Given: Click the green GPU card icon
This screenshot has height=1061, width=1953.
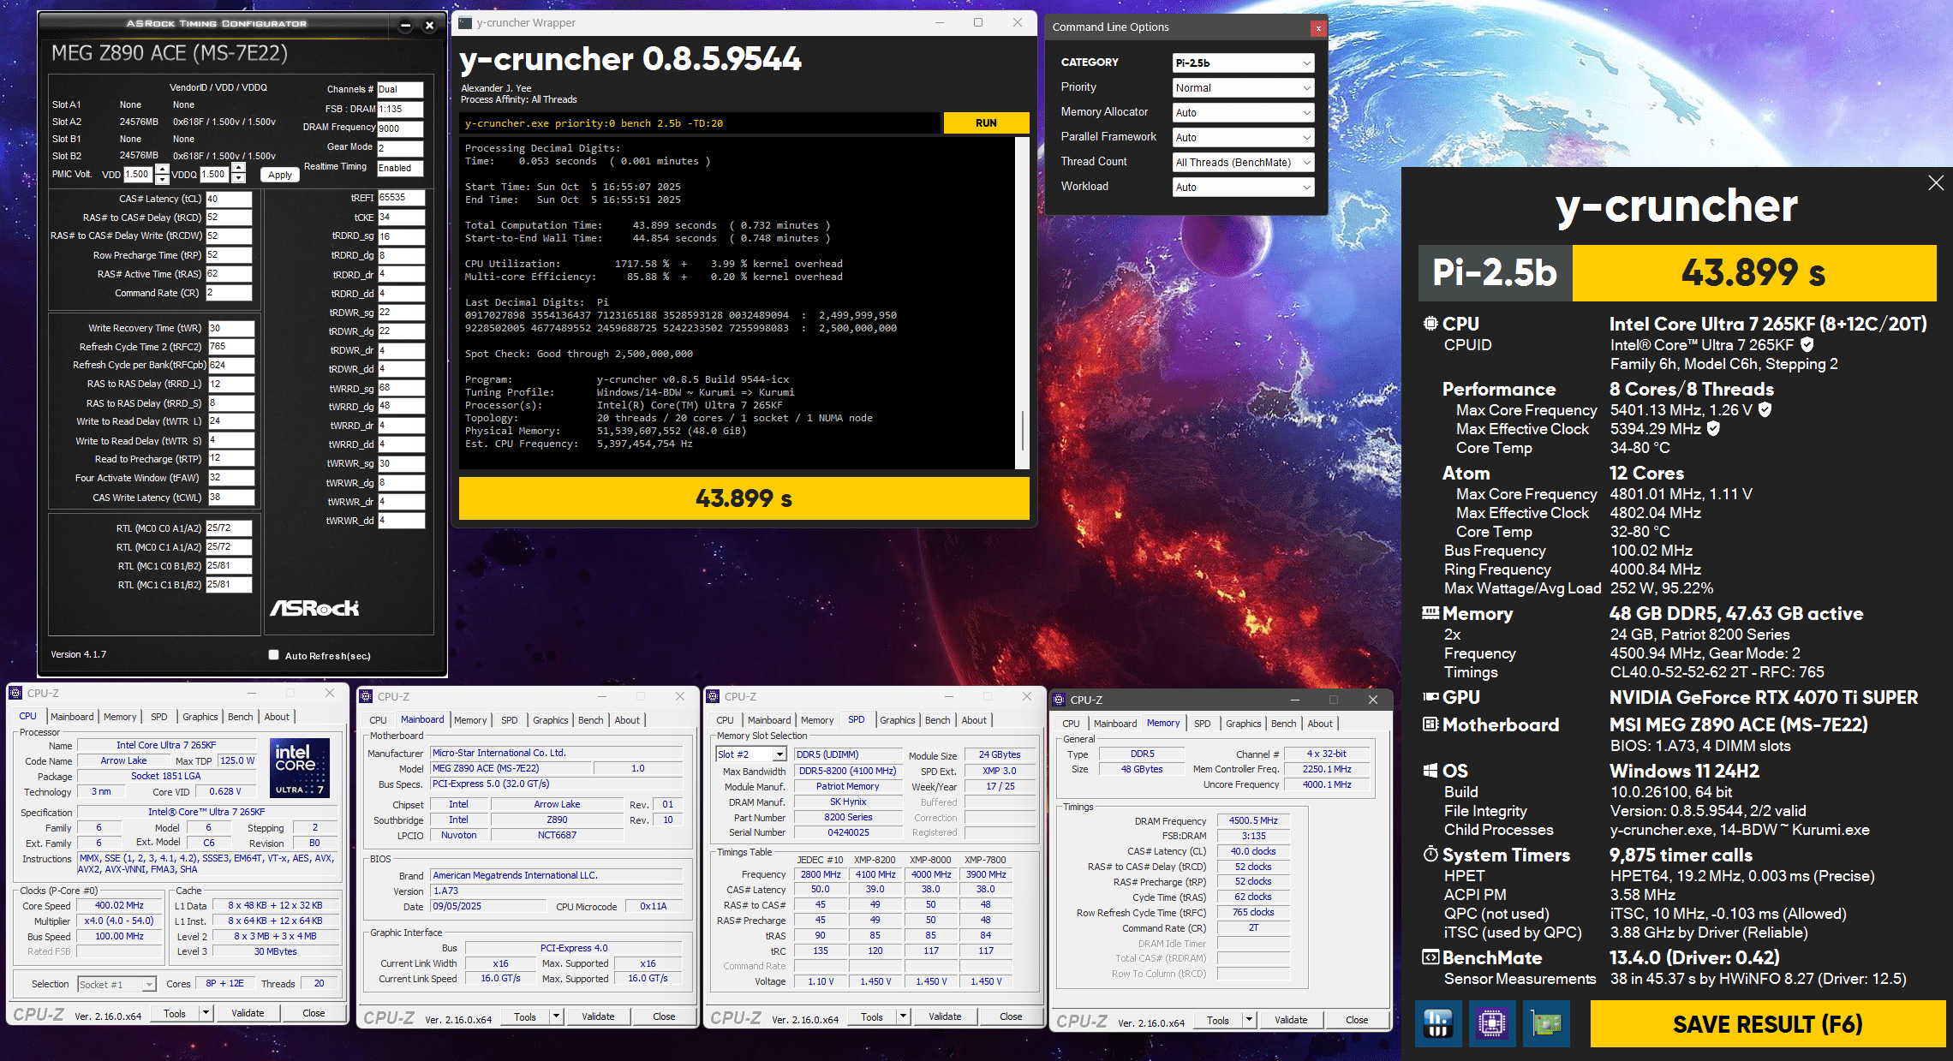Looking at the screenshot, I should pyautogui.click(x=1546, y=1023).
